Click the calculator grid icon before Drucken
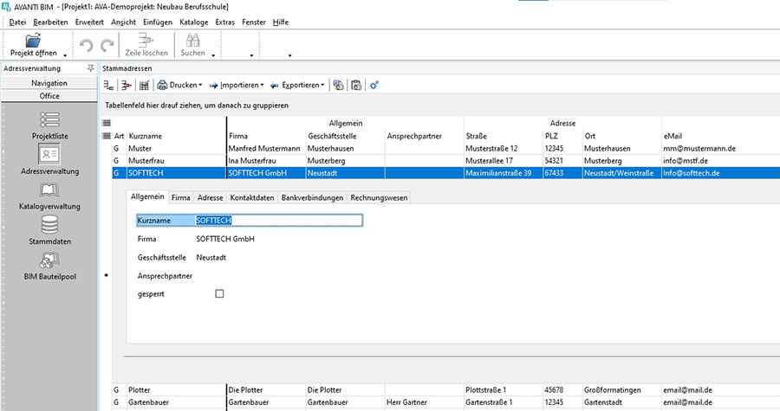Screen dimensions: 780x411 [144, 85]
